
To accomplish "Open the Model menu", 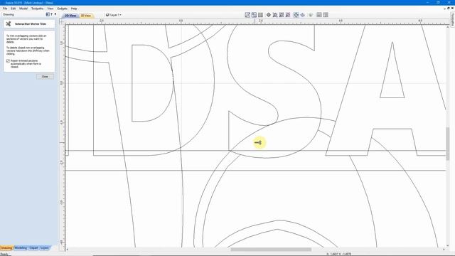I will [23, 9].
